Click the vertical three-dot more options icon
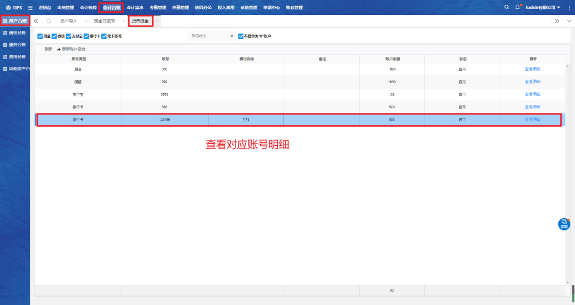The image size is (575, 305). [569, 7]
